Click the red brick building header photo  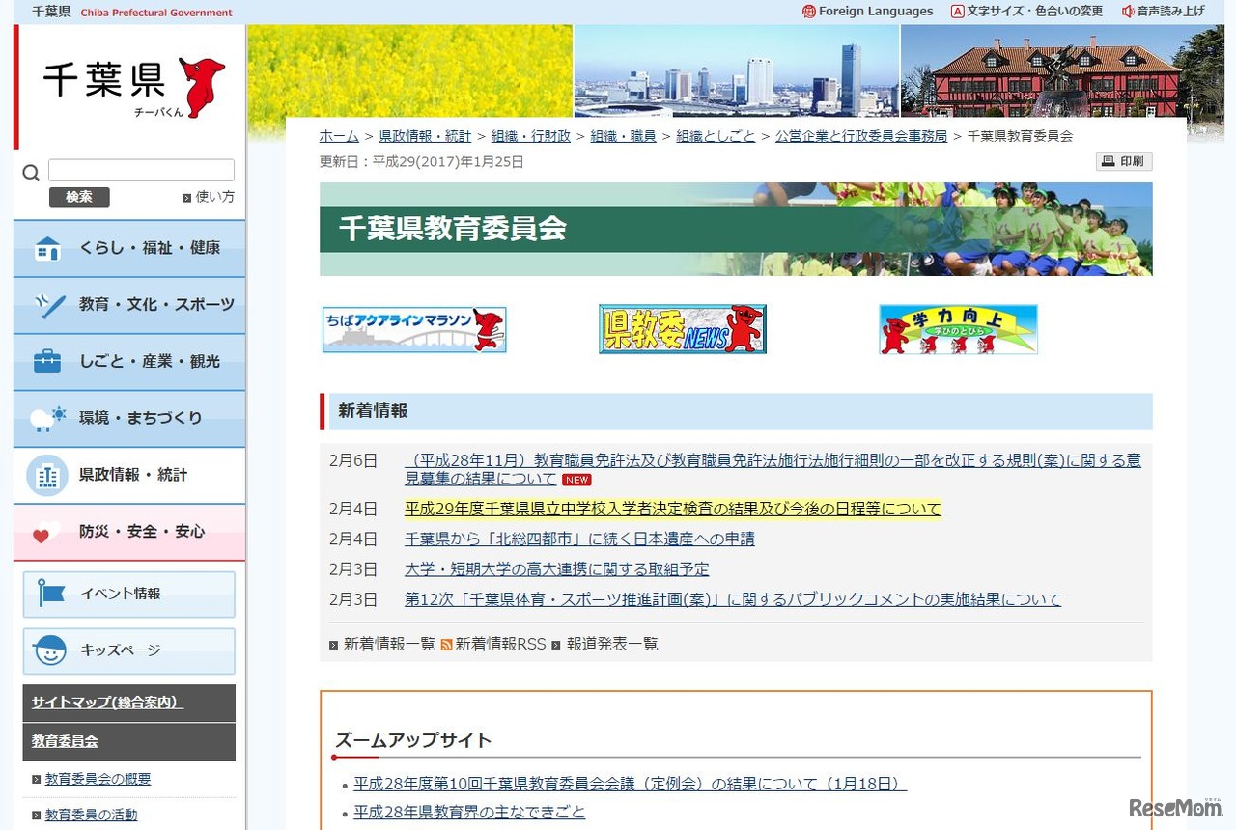[x=1062, y=70]
